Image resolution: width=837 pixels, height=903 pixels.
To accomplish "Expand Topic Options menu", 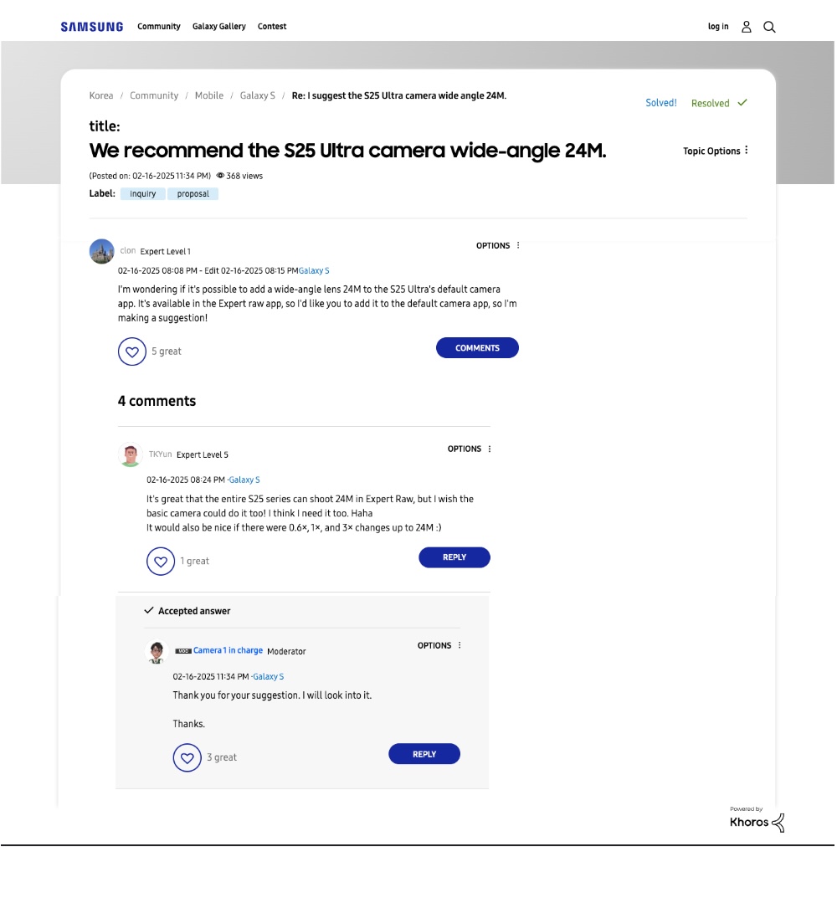I will click(716, 151).
